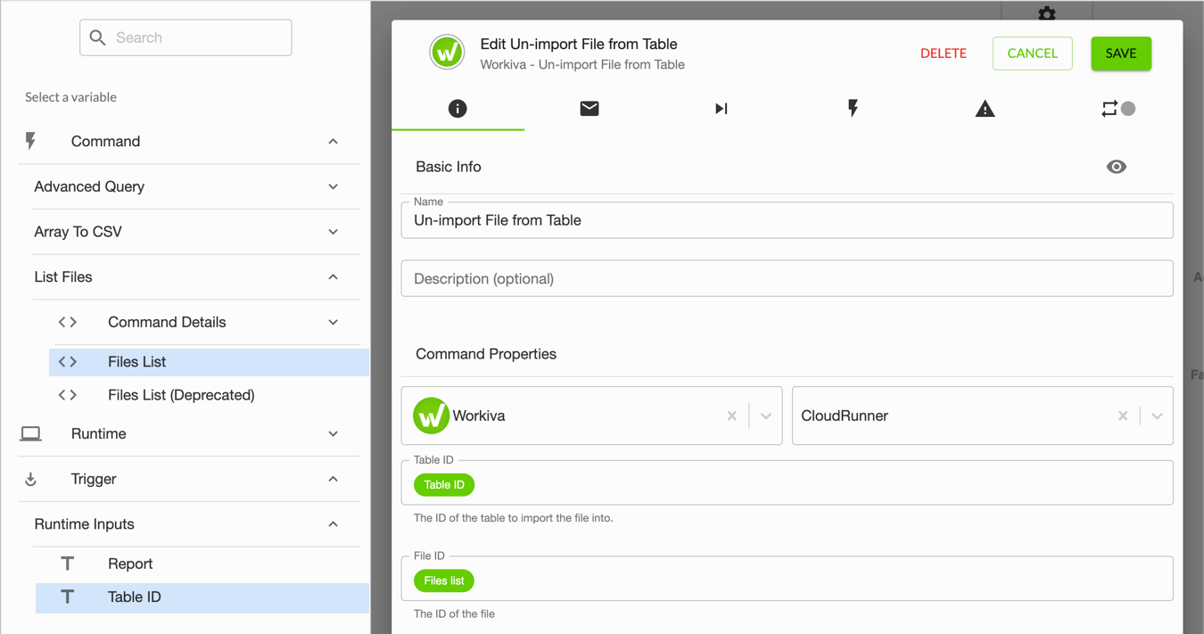The width and height of the screenshot is (1204, 634).
Task: Switch to the warning triangle tab
Action: click(985, 109)
